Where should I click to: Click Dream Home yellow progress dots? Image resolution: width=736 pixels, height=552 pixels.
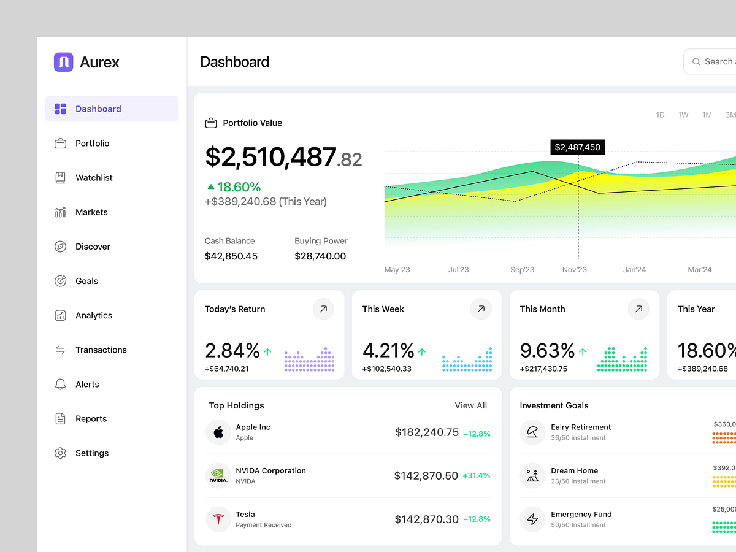coord(724,481)
